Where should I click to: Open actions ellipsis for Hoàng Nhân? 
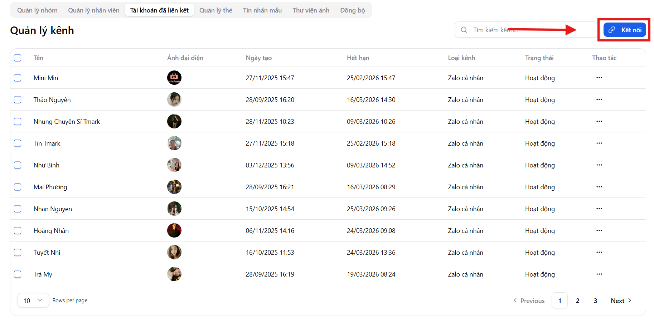click(599, 230)
